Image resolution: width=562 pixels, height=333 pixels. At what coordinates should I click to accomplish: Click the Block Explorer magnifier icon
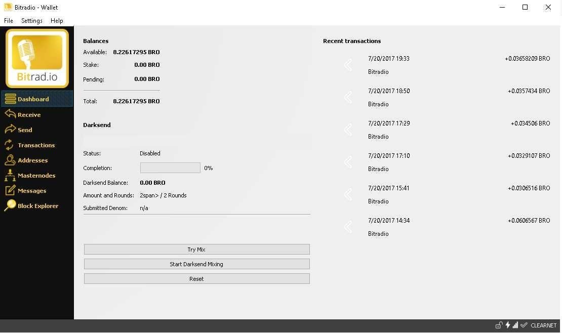pos(10,205)
